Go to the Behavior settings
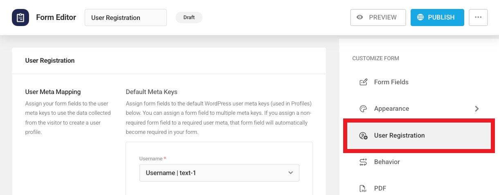 click(x=387, y=162)
